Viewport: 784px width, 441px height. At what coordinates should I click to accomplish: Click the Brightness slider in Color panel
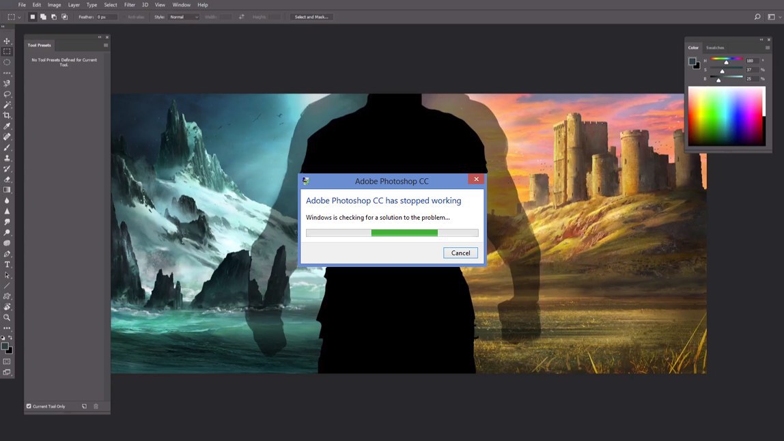click(x=727, y=78)
